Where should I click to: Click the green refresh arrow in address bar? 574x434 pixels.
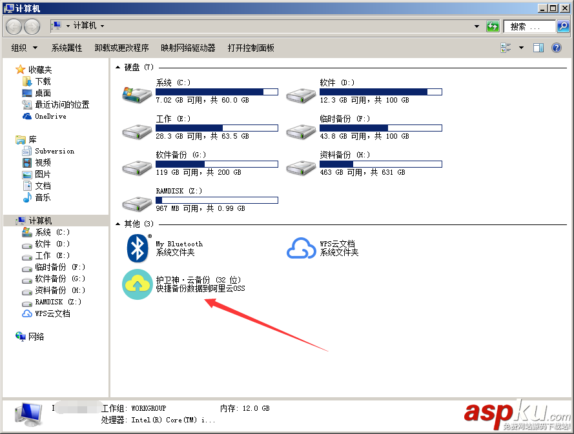[493, 26]
